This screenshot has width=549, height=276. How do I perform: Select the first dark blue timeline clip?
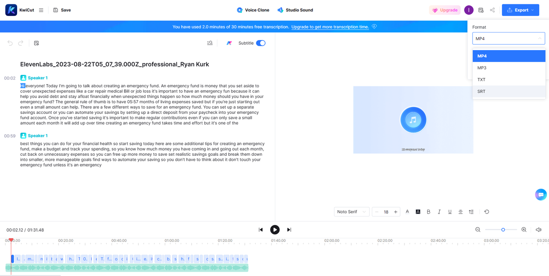pyautogui.click(x=12, y=259)
